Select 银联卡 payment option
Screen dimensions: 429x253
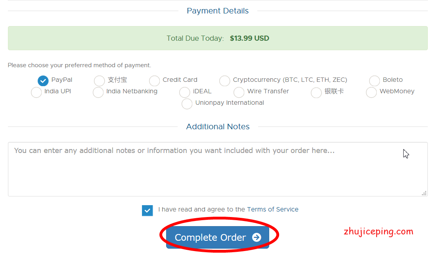(x=316, y=92)
